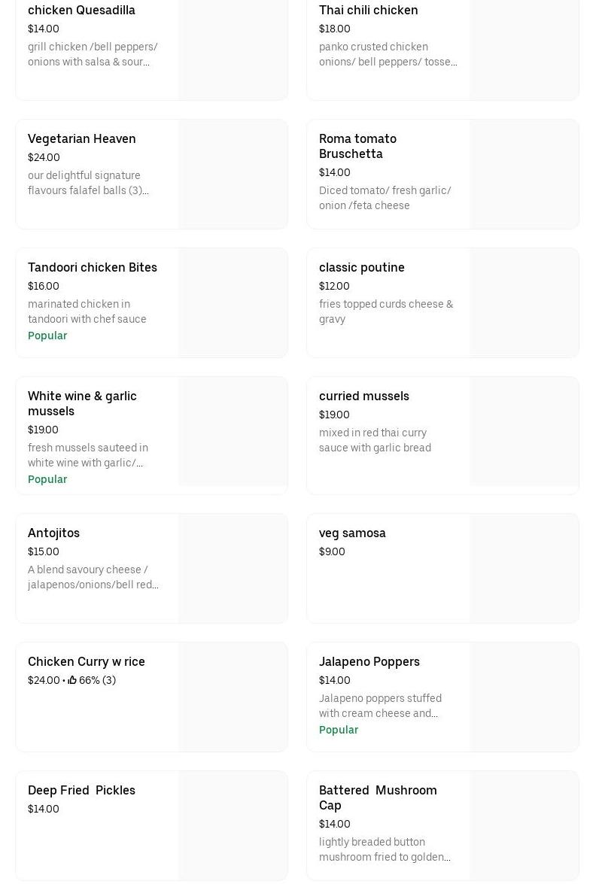Image resolution: width=605 pixels, height=884 pixels.
Task: Click White wine & garlic mussels title
Action: pos(82,403)
